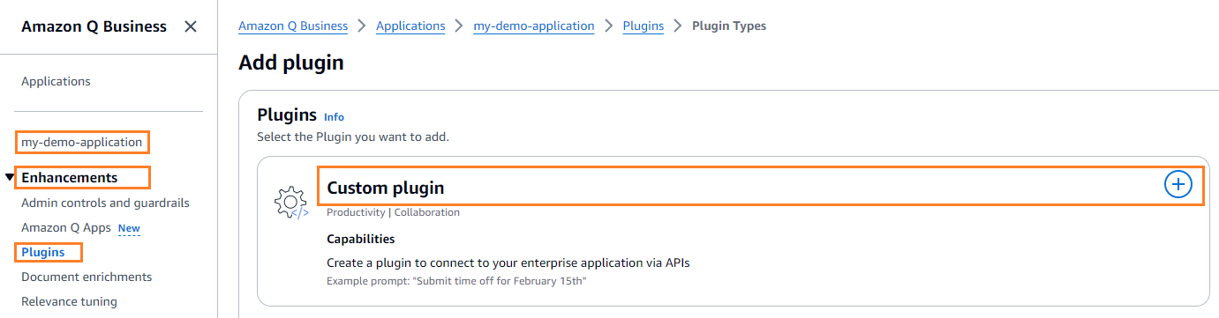The width and height of the screenshot is (1219, 318).
Task: Click the Amazon Q Business sidebar title
Action: point(94,26)
